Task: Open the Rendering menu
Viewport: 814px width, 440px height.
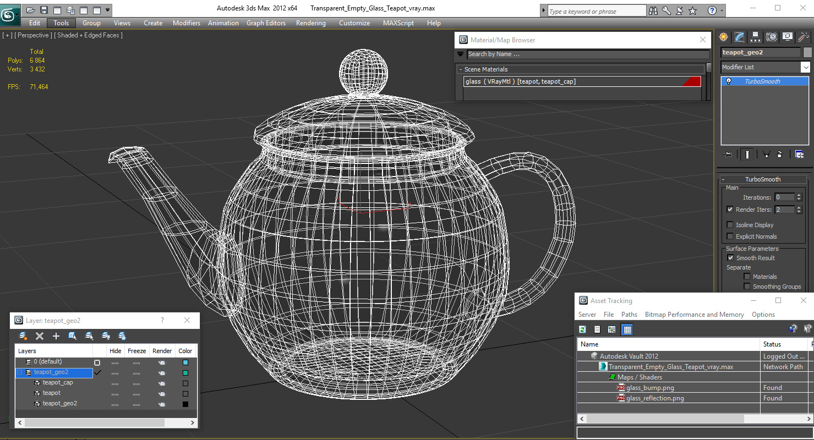Action: pyautogui.click(x=310, y=23)
